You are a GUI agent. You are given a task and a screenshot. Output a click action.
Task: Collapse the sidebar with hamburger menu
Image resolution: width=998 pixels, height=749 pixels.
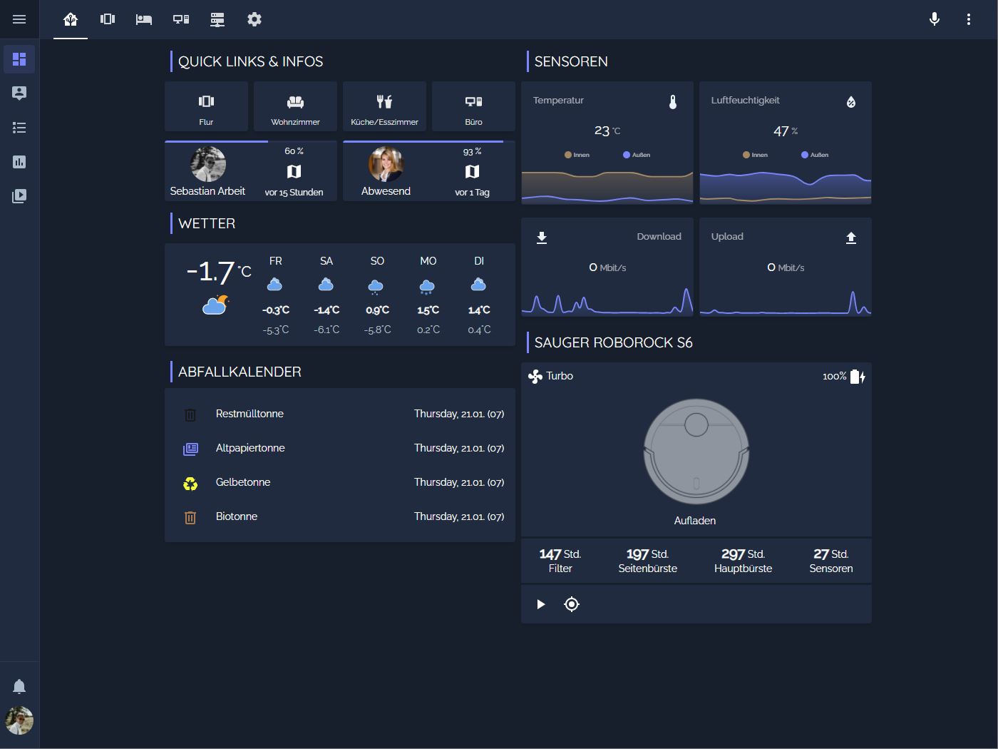click(19, 19)
